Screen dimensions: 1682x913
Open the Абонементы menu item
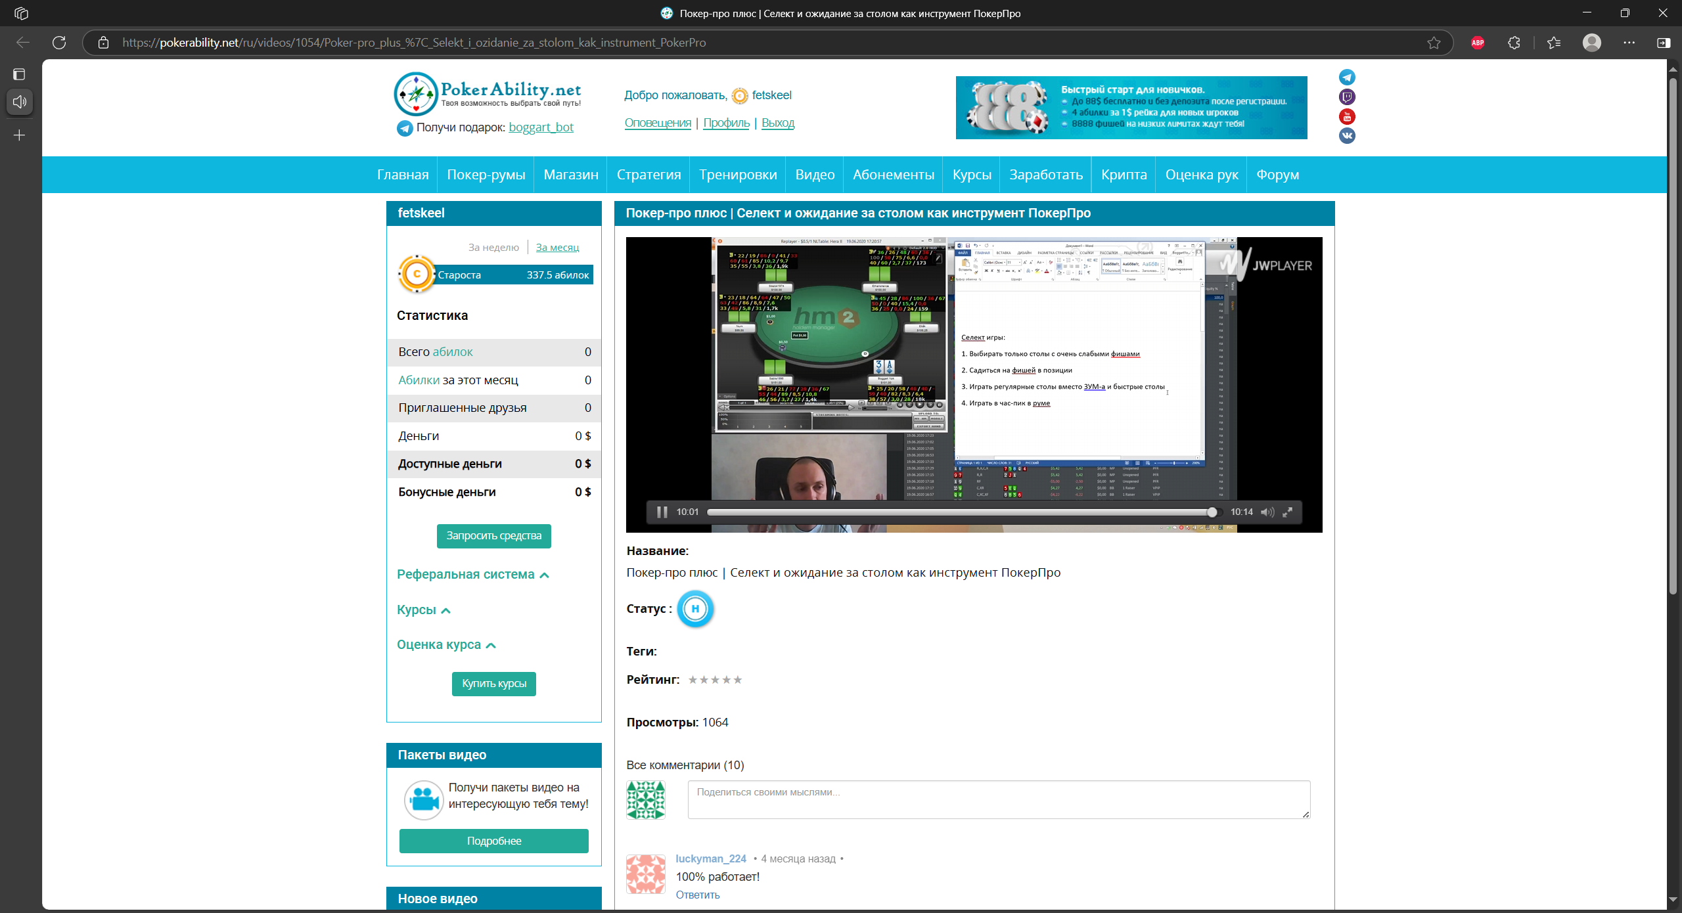894,175
